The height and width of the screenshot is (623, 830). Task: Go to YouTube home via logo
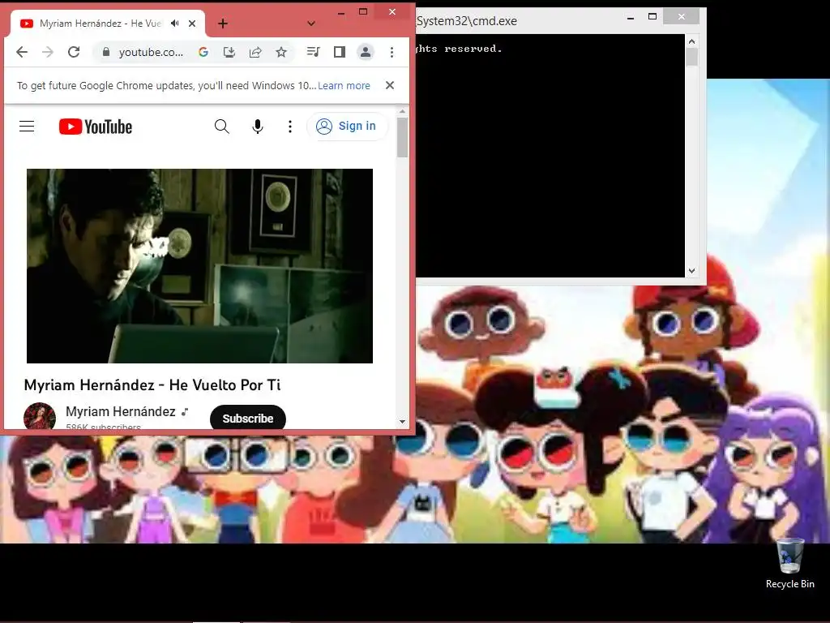pos(96,127)
